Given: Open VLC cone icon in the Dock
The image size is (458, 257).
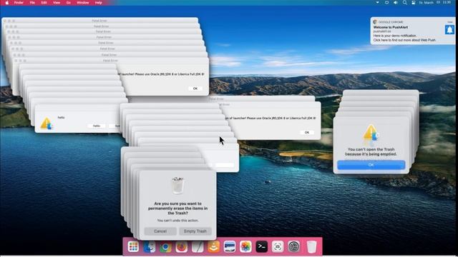Looking at the screenshot, I should pyautogui.click(x=213, y=247).
